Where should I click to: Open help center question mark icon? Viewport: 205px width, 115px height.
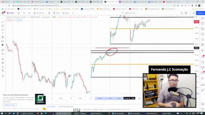[x=202, y=109]
